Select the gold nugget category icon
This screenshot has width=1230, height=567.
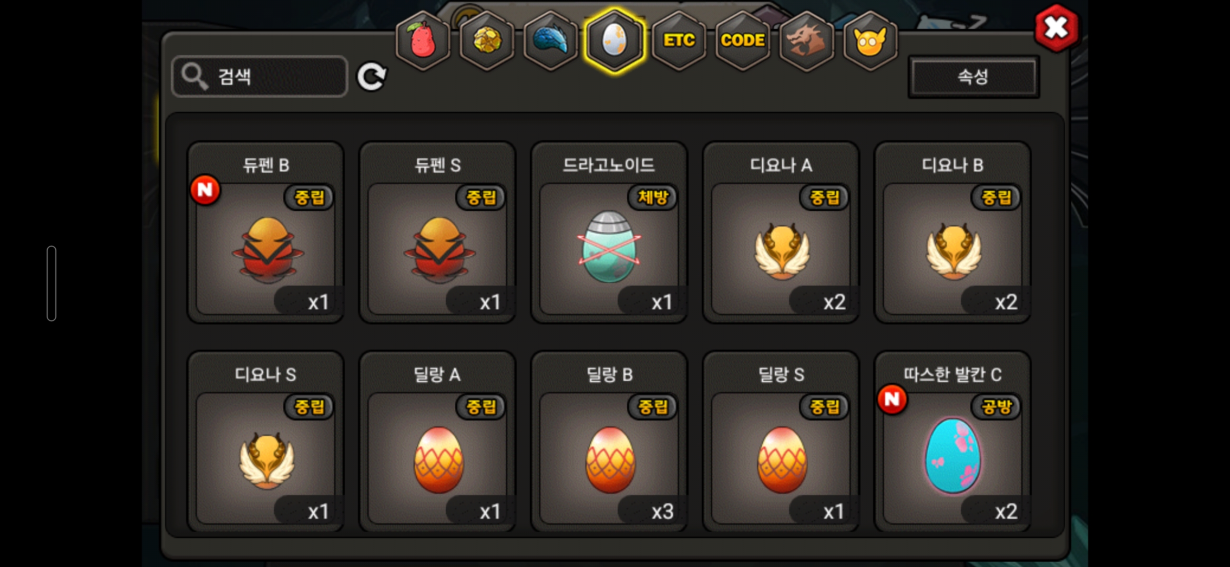[487, 40]
